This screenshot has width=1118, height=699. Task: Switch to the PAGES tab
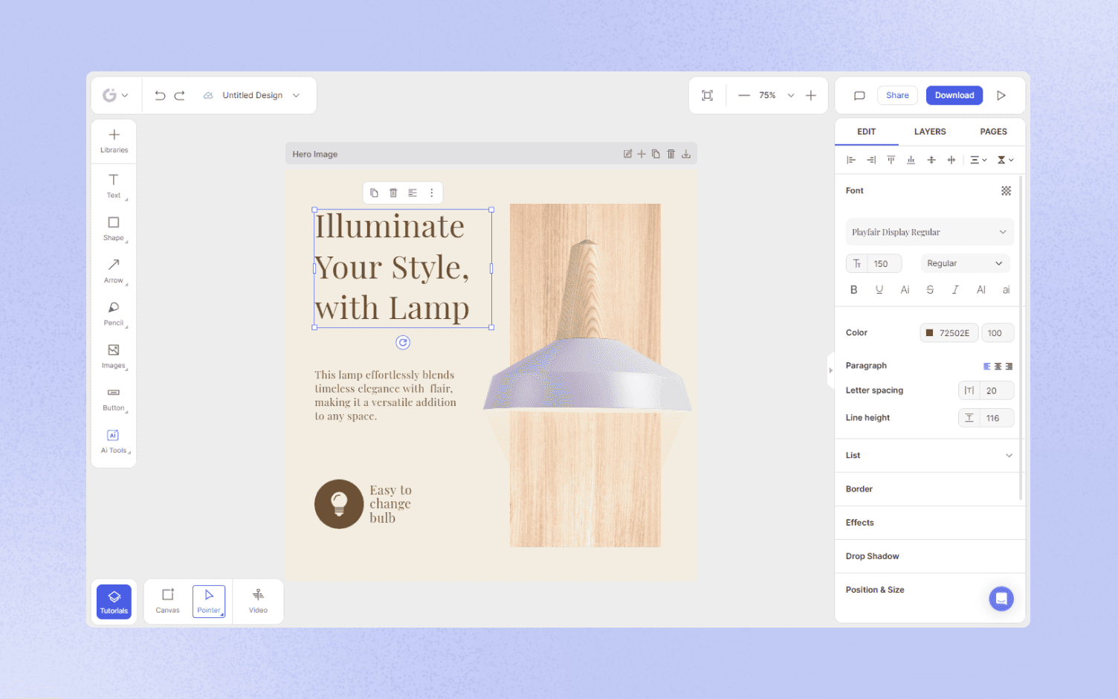993,132
